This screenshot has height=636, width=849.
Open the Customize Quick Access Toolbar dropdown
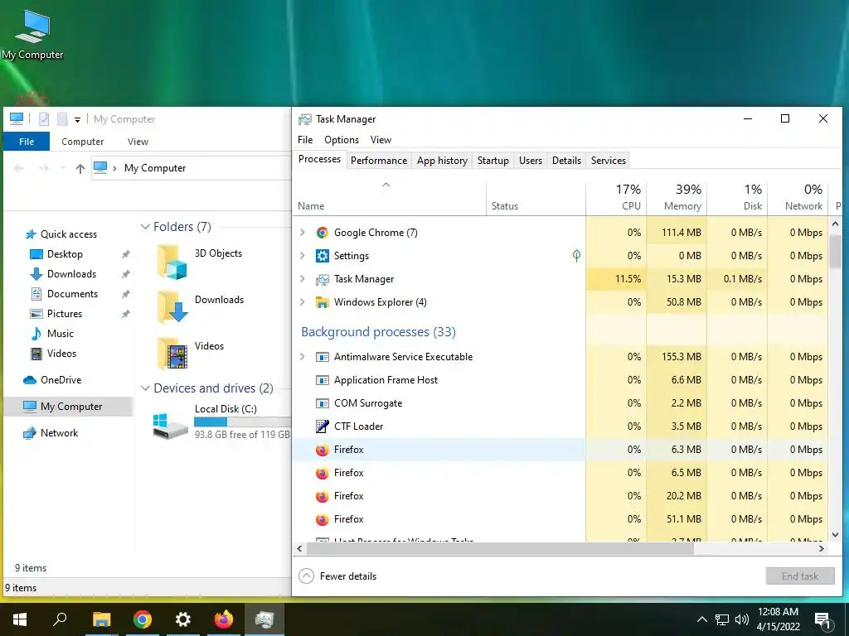pos(77,119)
